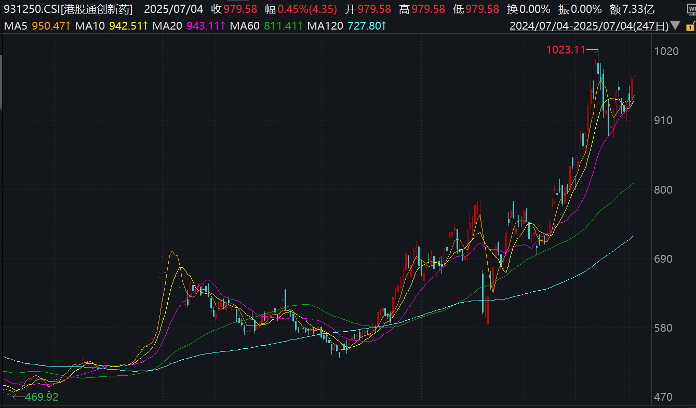Click the MA20 943.11 indicator label
The image size is (696, 408).
(189, 25)
